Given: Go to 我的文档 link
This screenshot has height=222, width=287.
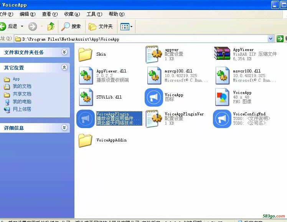Looking at the screenshot, I should 22,86.
